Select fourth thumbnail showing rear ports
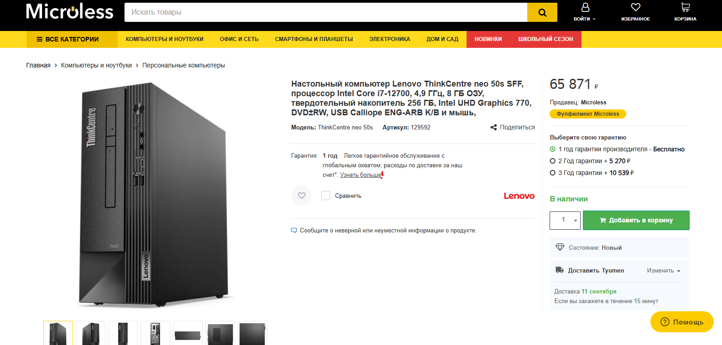 [x=155, y=333]
